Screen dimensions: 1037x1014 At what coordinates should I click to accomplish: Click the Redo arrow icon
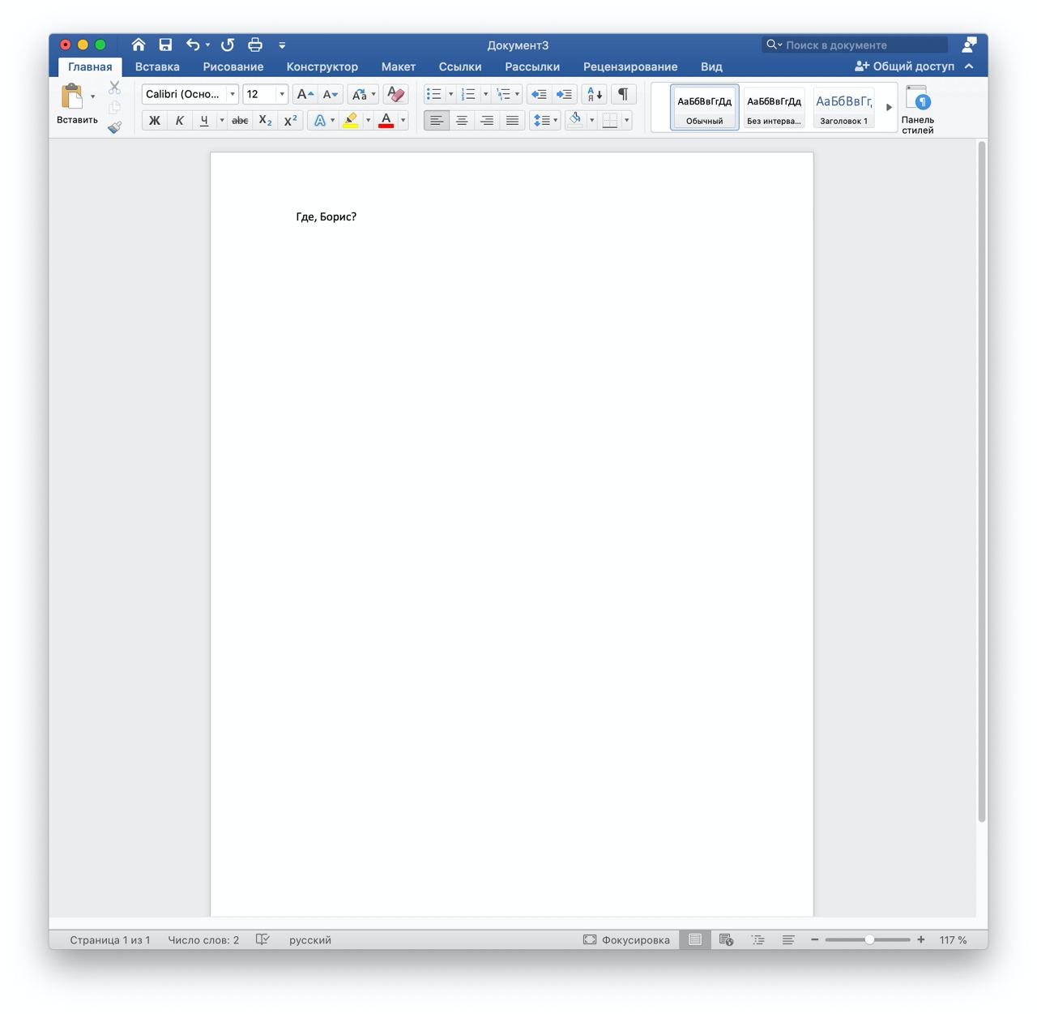(x=228, y=45)
